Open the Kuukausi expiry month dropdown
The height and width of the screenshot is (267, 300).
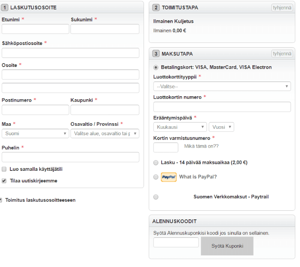tap(180, 127)
